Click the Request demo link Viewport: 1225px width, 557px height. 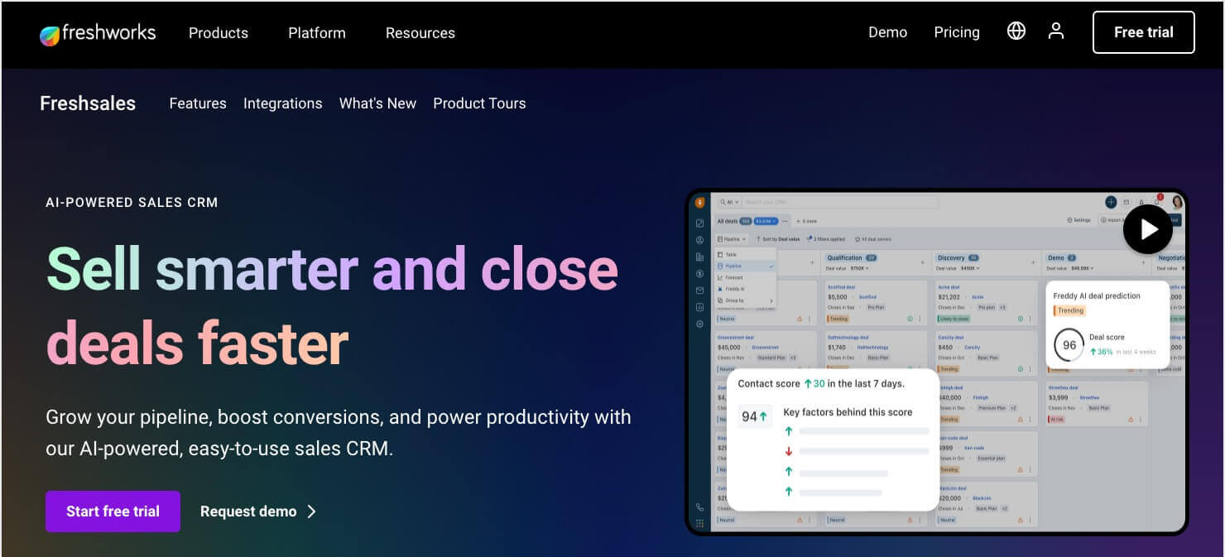pyautogui.click(x=248, y=511)
